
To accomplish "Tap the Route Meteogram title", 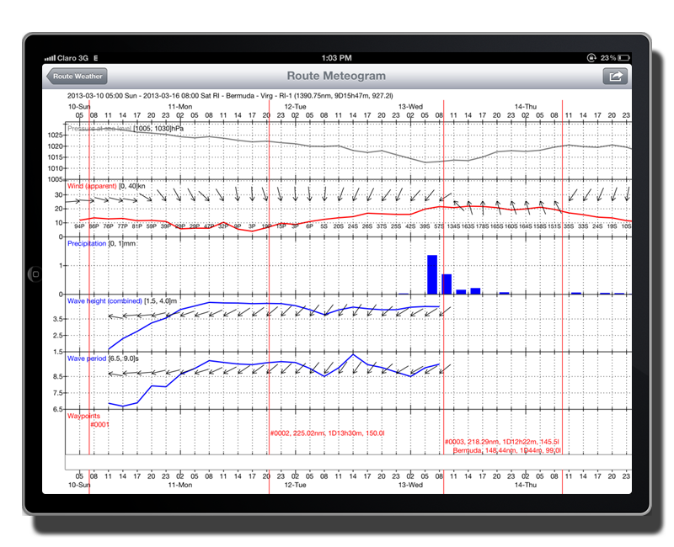I will coord(336,77).
